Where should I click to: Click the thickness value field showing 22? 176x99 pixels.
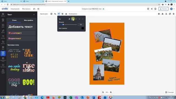(x=81, y=24)
